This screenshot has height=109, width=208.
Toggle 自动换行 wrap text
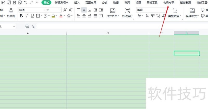coord(127,13)
